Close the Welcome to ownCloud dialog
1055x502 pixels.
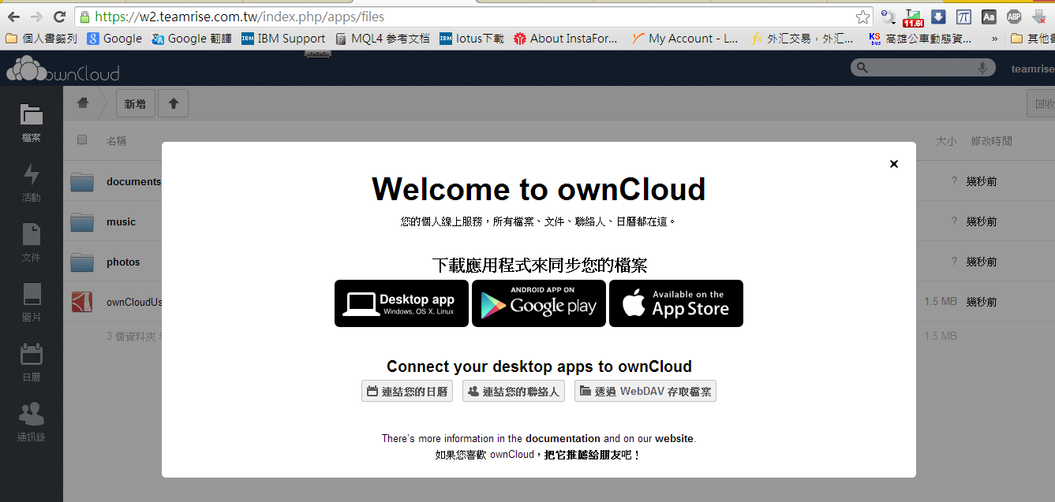click(893, 164)
